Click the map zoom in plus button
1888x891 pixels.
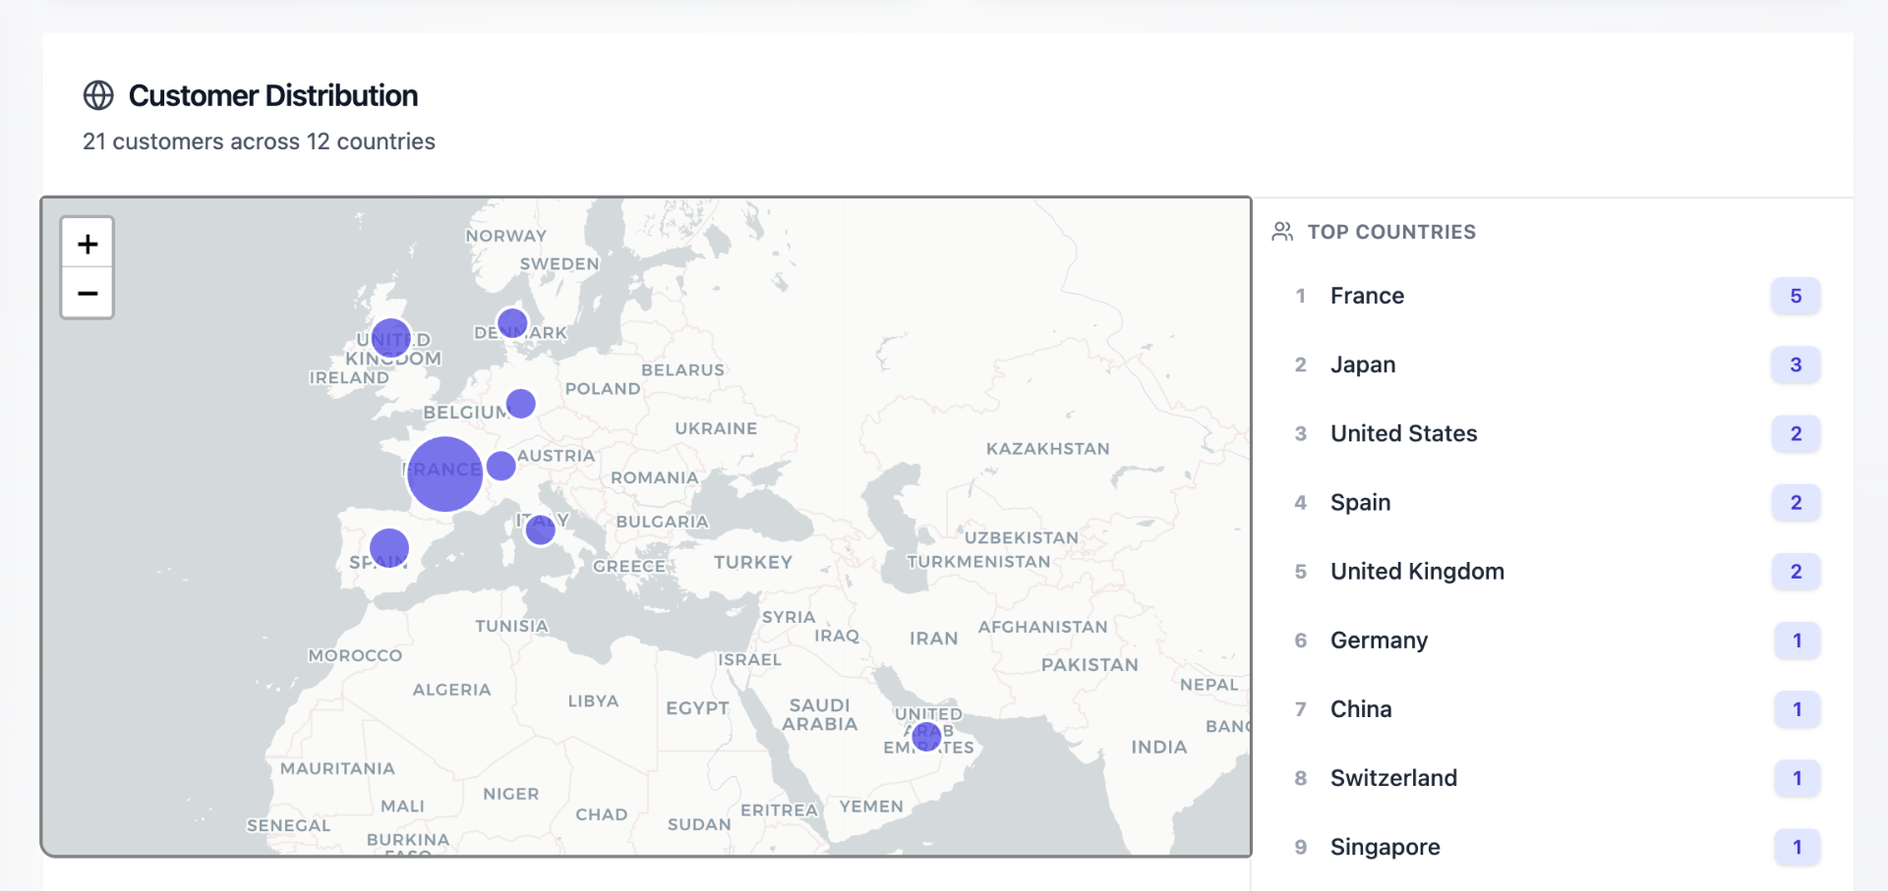pos(88,244)
